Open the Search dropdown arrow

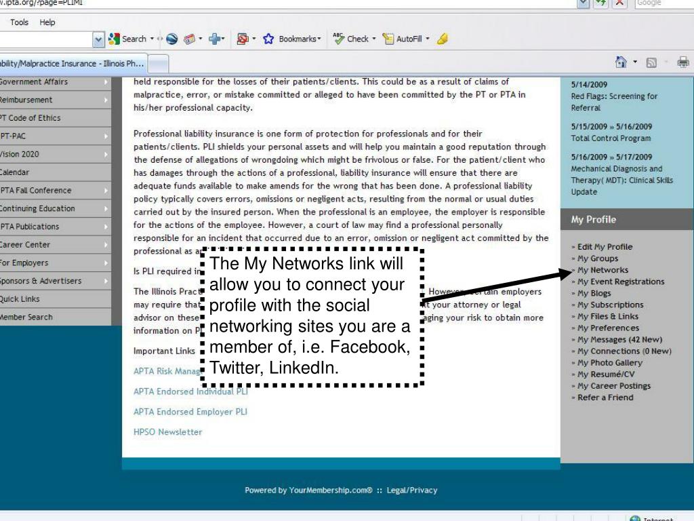click(152, 39)
